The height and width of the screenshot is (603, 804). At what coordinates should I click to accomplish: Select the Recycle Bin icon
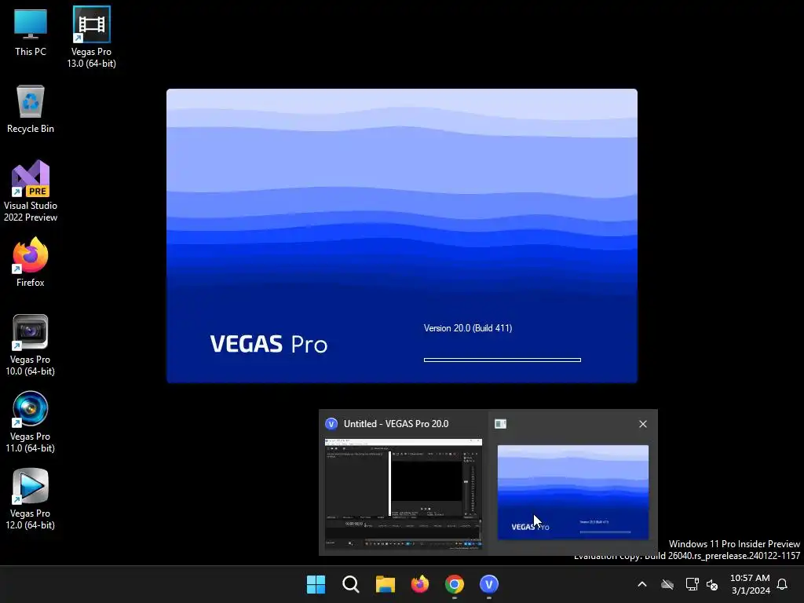click(31, 109)
